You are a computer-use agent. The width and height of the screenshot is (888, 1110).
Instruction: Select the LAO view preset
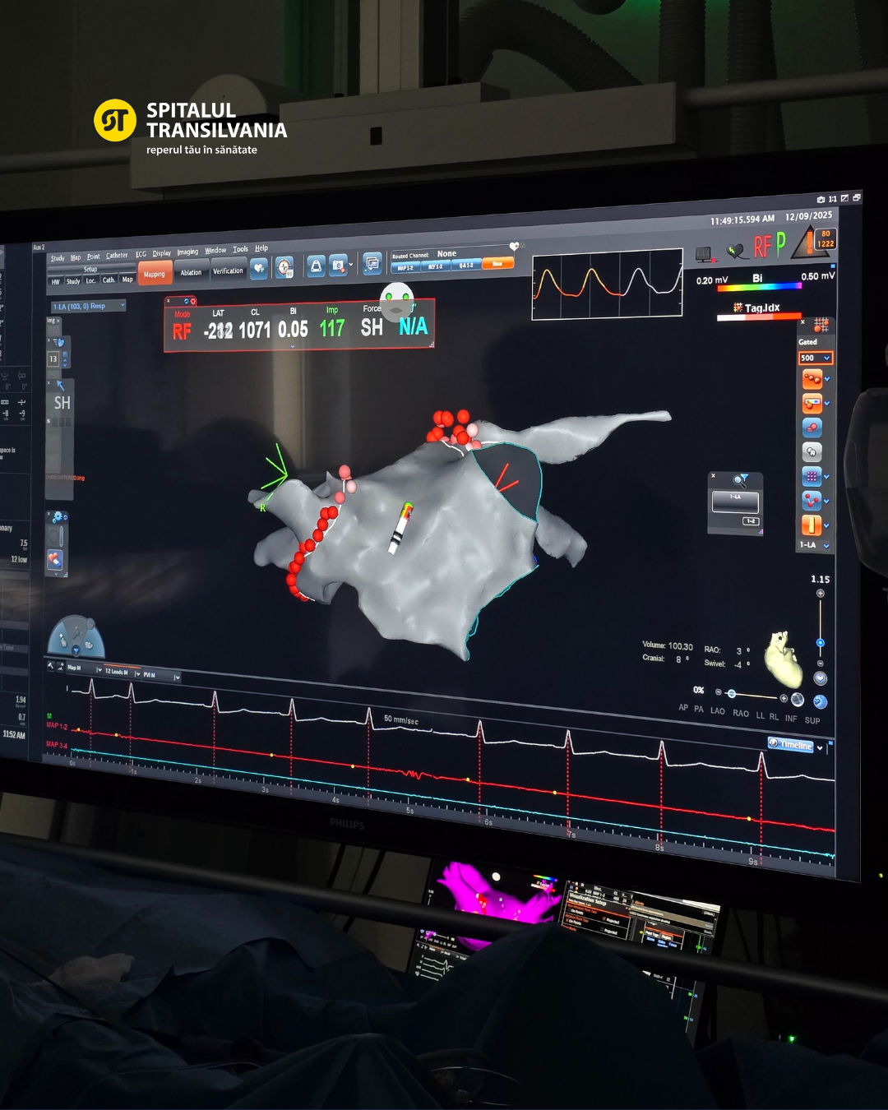717,711
